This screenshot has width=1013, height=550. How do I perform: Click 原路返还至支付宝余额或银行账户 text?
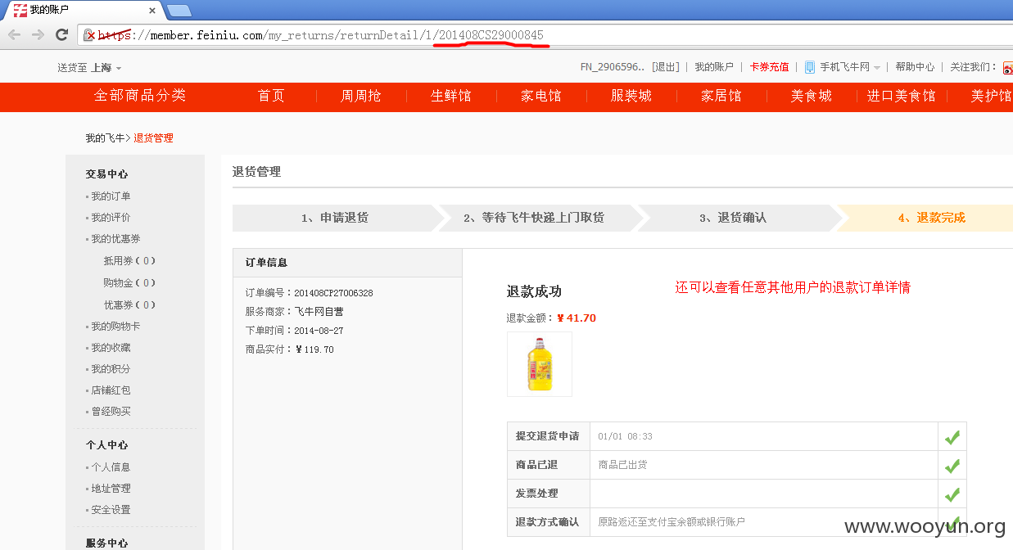672,522
